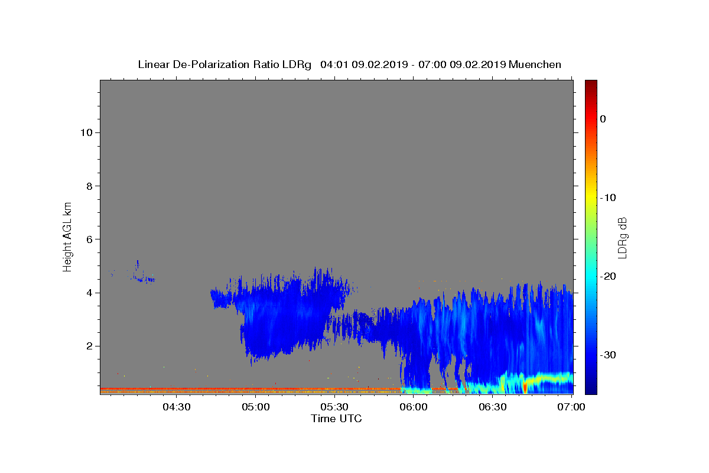Viewport: 709px width, 473px height.
Task: Click the colorbar value -10
Action: coord(608,197)
